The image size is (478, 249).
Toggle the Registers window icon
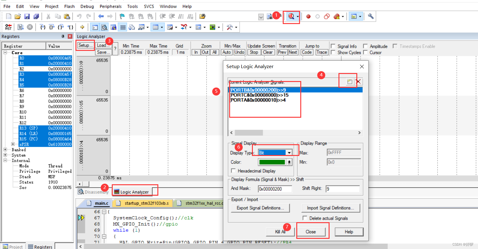(x=123, y=27)
